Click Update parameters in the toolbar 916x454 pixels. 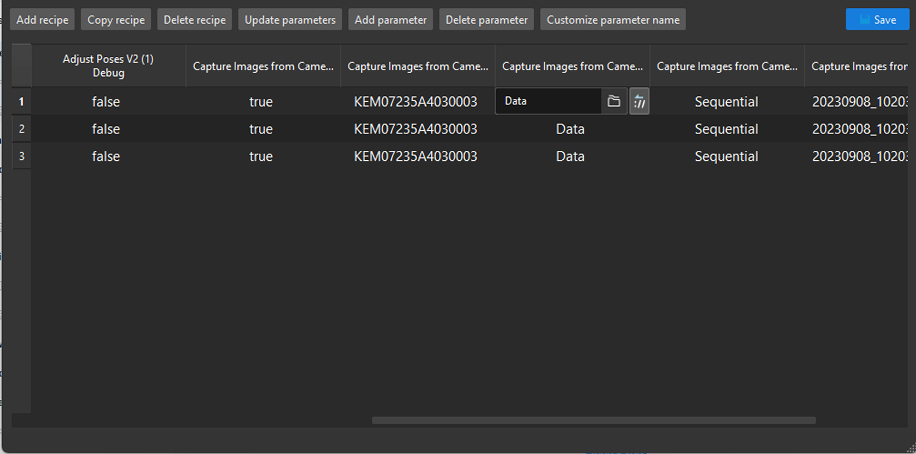click(x=290, y=19)
